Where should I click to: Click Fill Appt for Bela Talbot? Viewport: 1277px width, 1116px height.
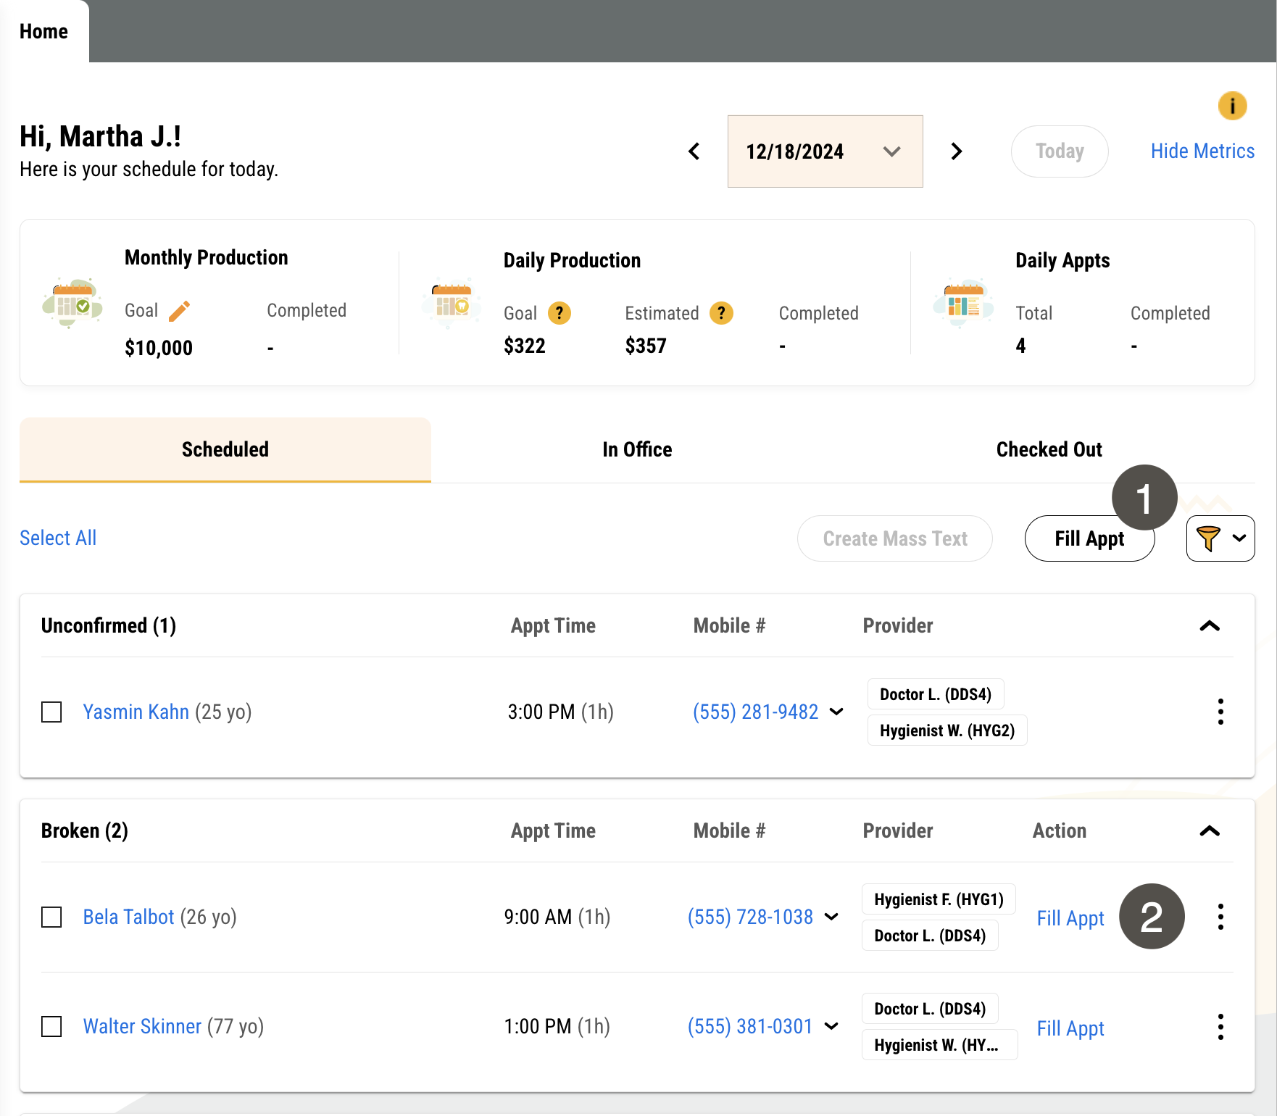(x=1070, y=918)
